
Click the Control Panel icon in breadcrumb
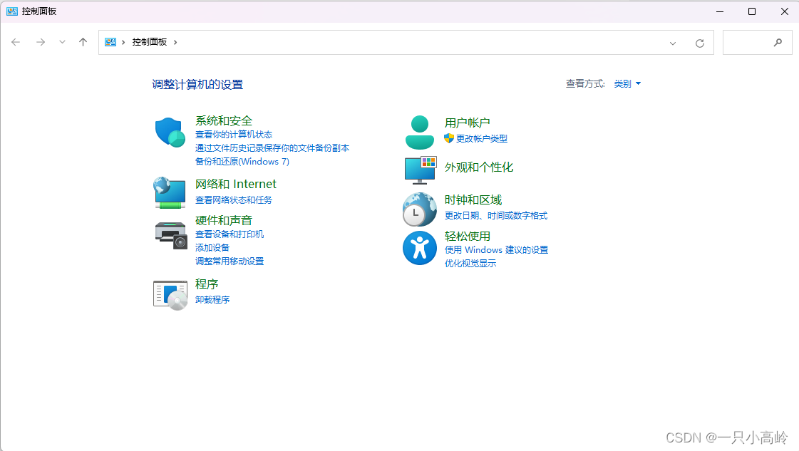click(x=112, y=42)
